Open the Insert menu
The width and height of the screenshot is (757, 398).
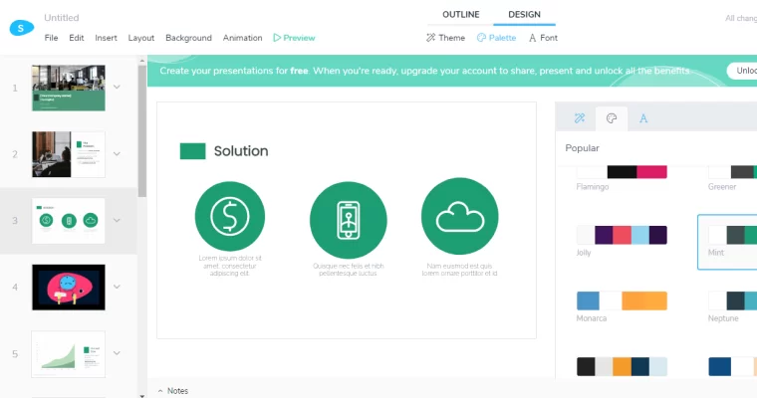point(106,38)
